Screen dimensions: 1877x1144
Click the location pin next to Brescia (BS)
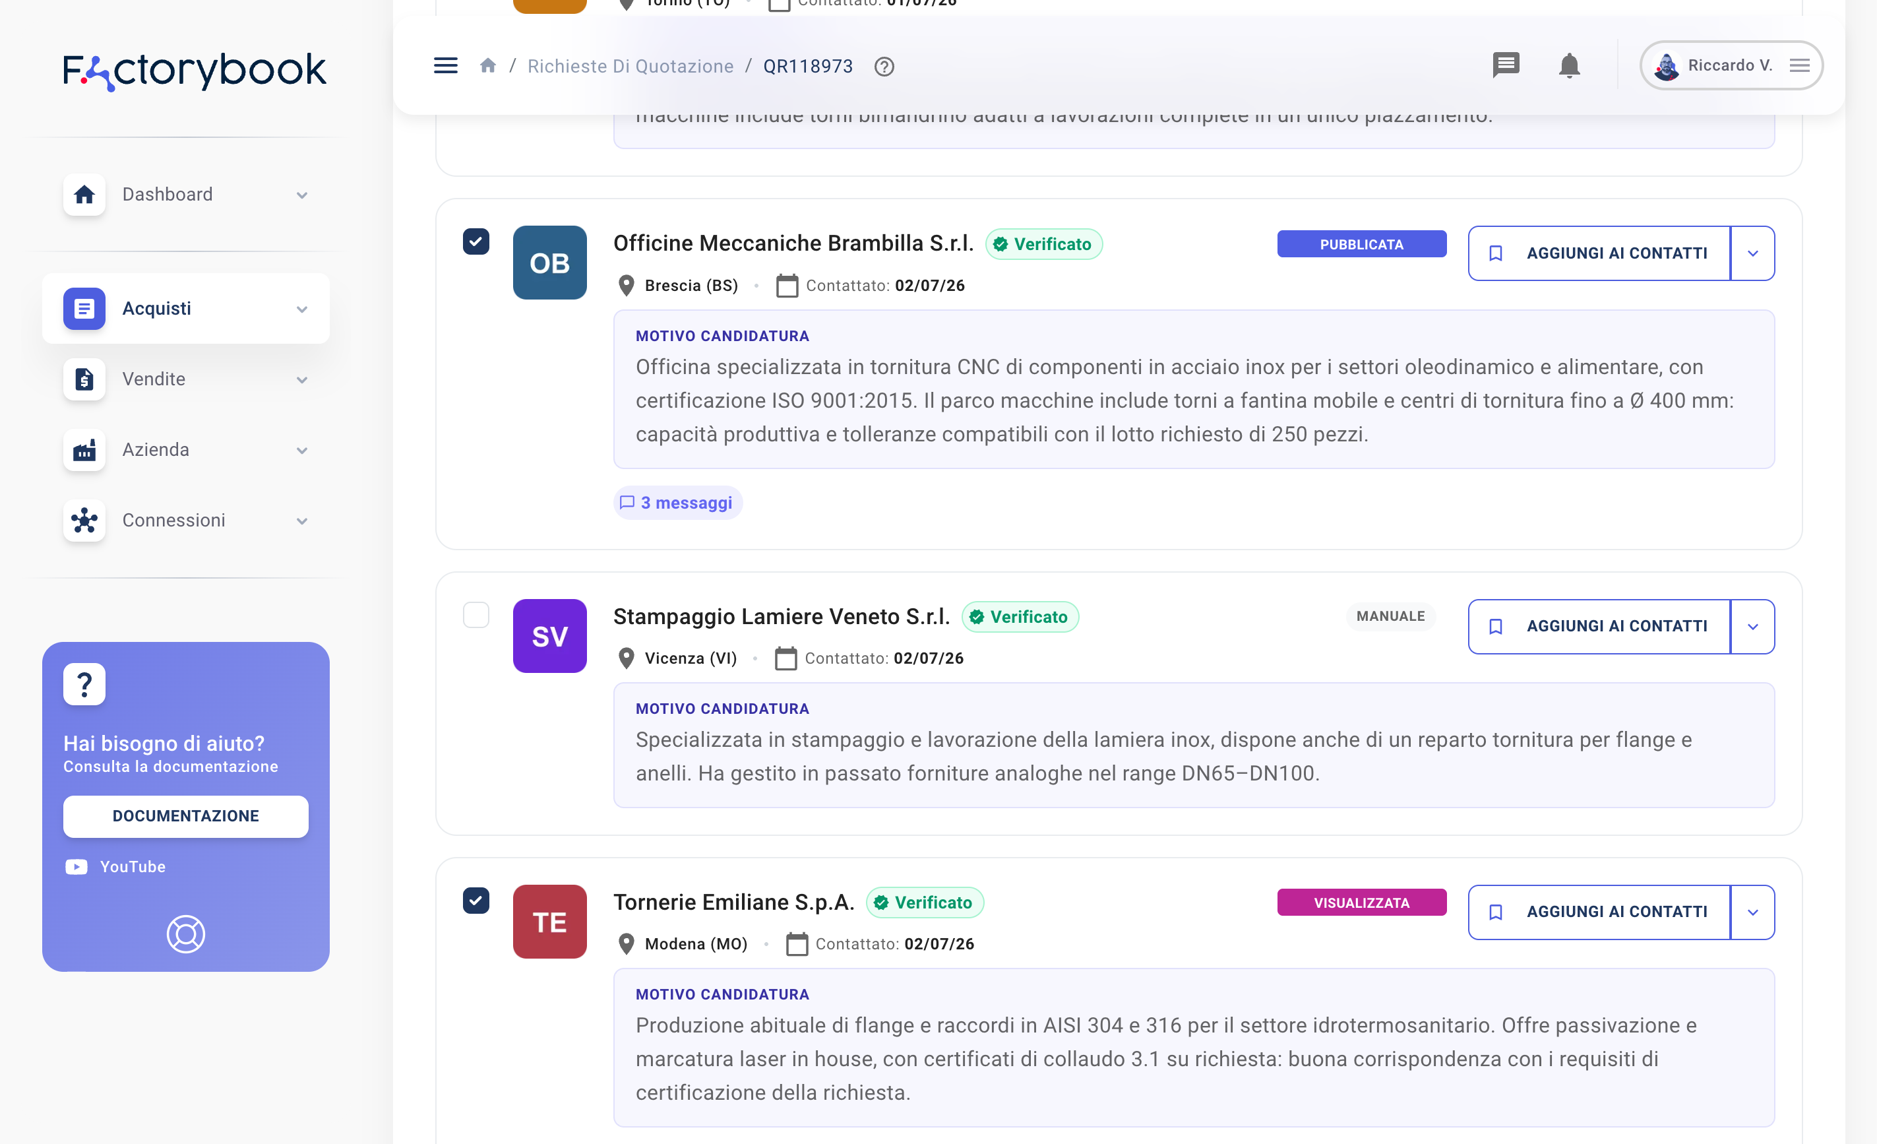(626, 285)
